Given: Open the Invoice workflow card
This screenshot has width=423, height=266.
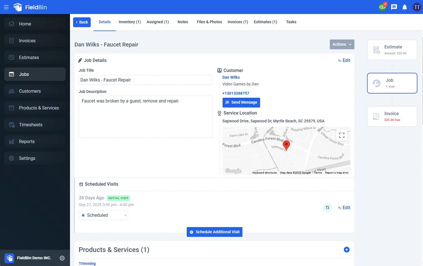Looking at the screenshot, I should [392, 116].
